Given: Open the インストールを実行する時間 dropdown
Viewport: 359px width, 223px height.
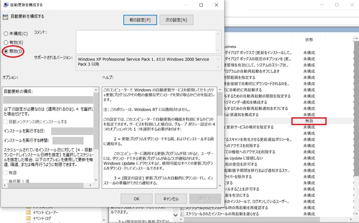Looking at the screenshot, I should [x=68, y=140].
